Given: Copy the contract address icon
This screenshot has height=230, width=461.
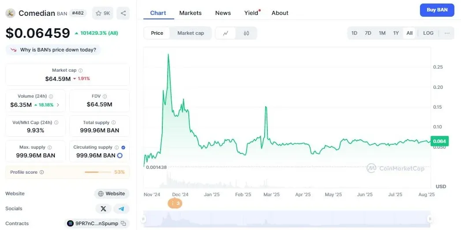Looking at the screenshot, I should (x=124, y=223).
